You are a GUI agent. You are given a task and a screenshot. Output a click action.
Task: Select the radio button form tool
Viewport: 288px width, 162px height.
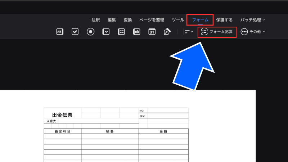click(91, 32)
